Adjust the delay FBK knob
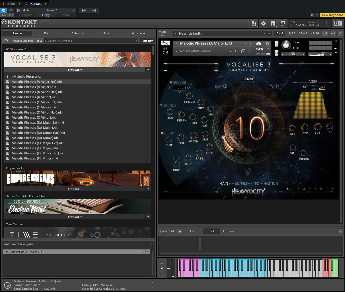The height and width of the screenshot is (292, 345). (x=181, y=137)
